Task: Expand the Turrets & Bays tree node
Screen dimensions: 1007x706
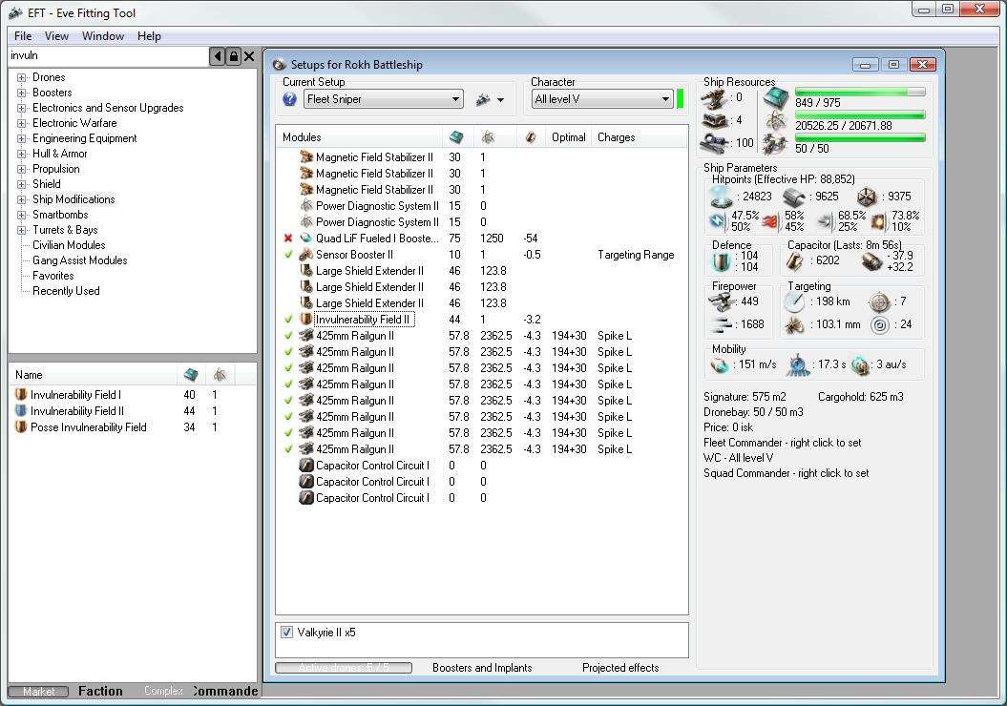Action: click(21, 231)
